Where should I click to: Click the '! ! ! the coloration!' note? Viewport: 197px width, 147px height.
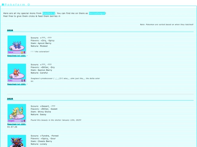pos(40,52)
